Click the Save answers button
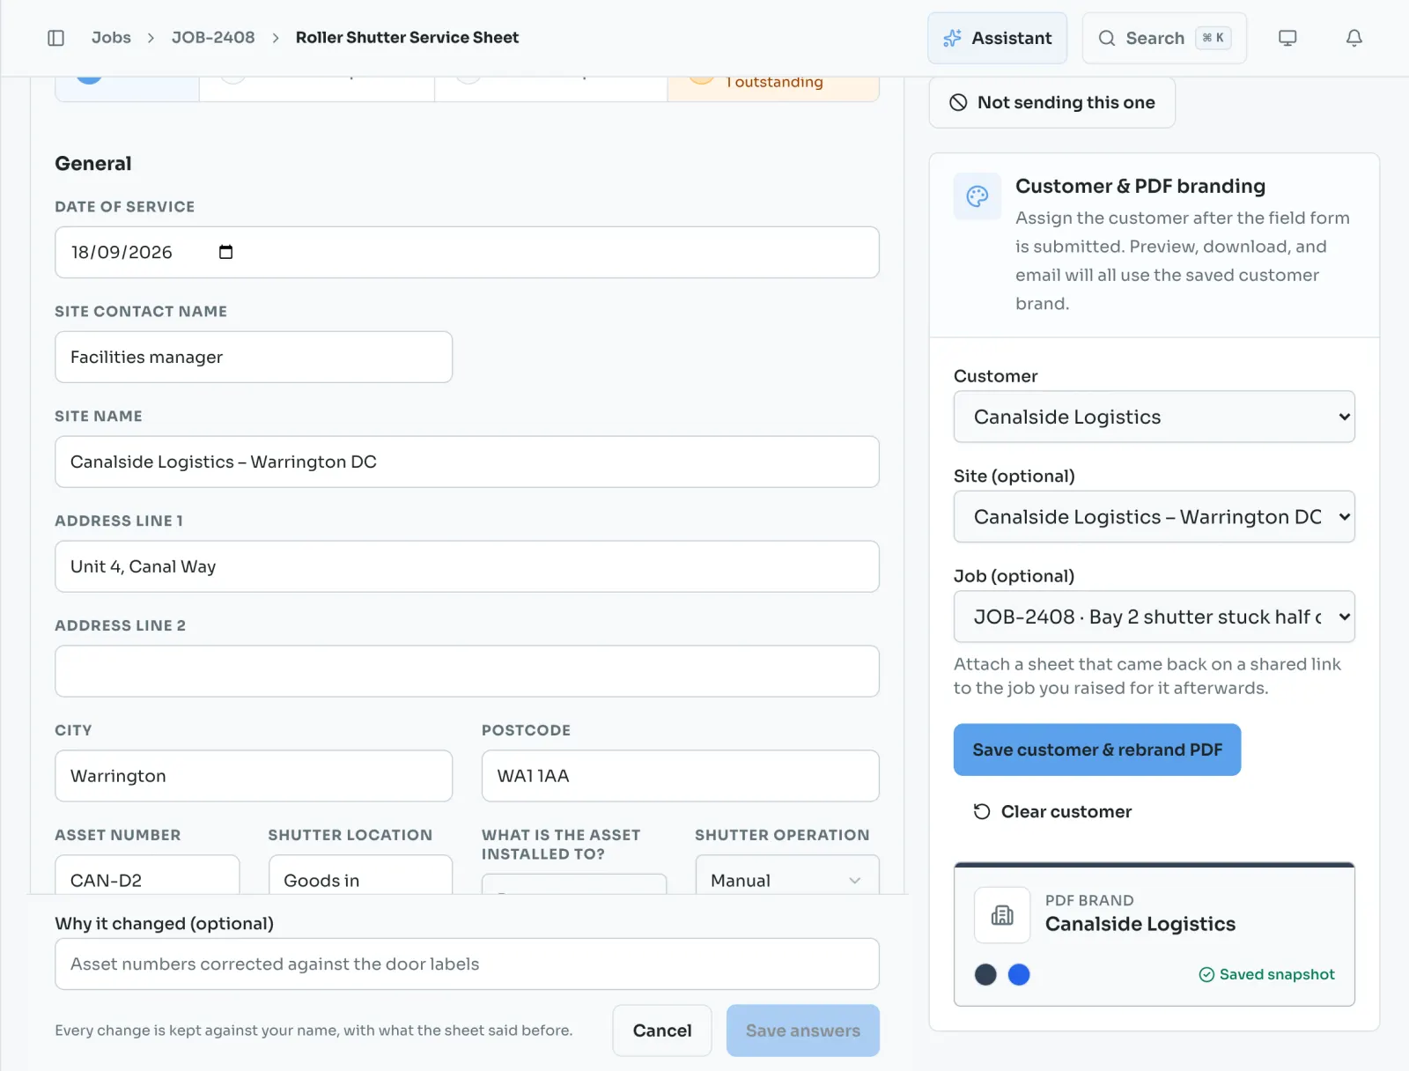 click(x=803, y=1030)
